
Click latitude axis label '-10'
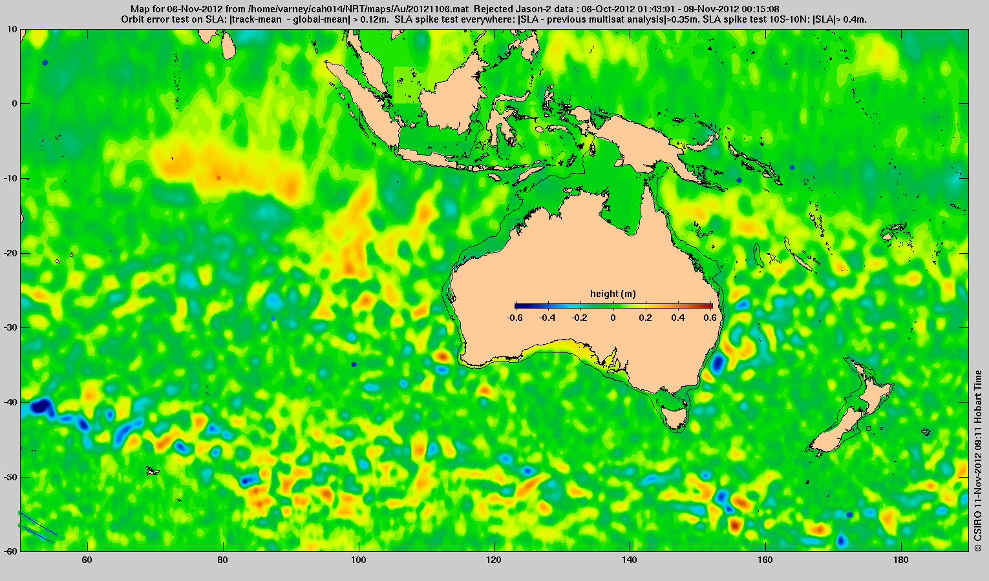10,178
